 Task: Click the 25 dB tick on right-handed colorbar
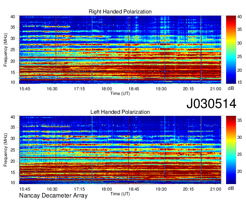pos(239,57)
